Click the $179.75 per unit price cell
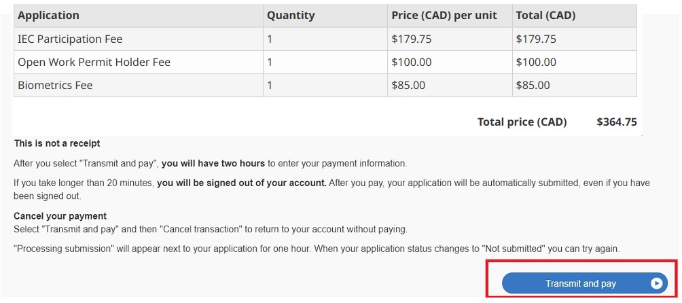Image resolution: width=682 pixels, height=303 pixels. 450,39
